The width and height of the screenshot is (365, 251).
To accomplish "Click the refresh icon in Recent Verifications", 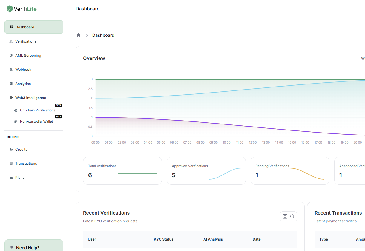I will 292,216.
